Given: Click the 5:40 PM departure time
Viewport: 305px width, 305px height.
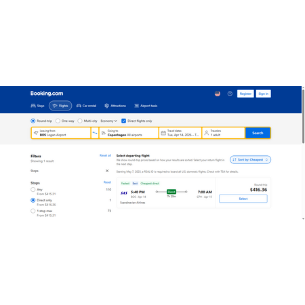Looking at the screenshot, I should [138, 192].
